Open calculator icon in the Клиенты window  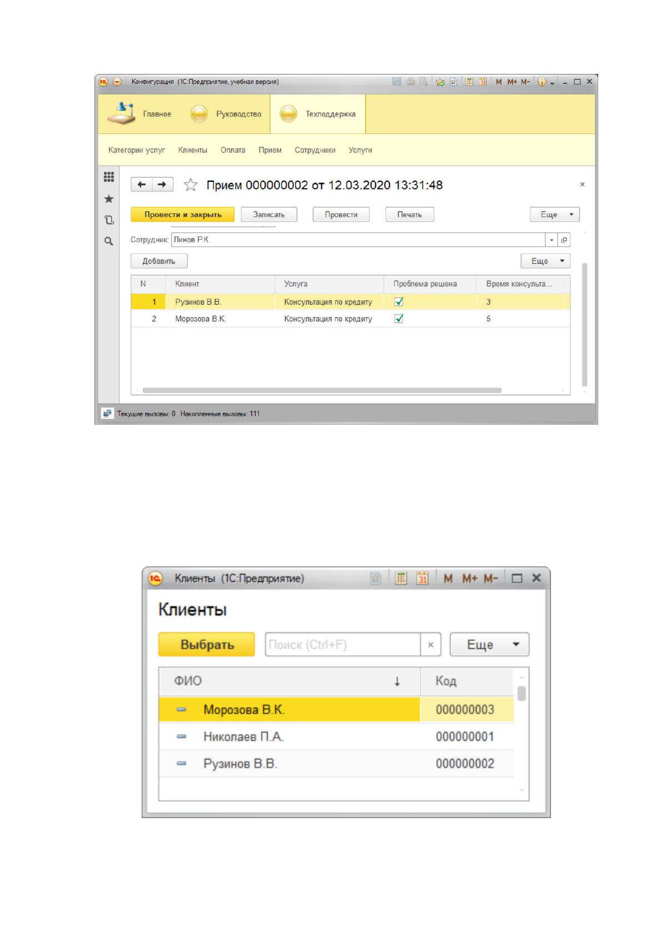tap(400, 578)
